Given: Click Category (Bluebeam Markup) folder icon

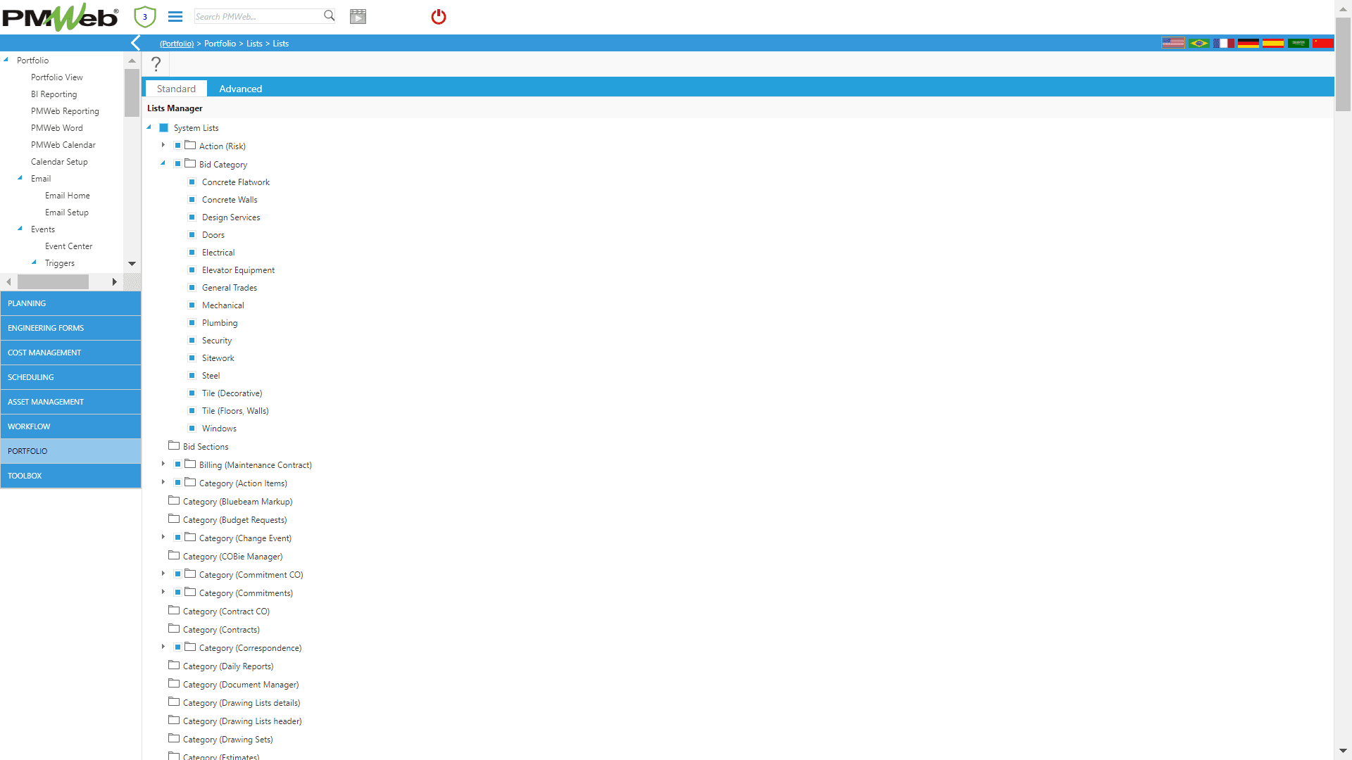Looking at the screenshot, I should (174, 500).
